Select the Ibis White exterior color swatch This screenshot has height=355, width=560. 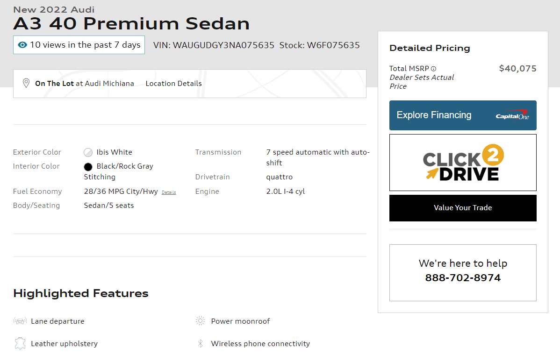click(x=88, y=153)
